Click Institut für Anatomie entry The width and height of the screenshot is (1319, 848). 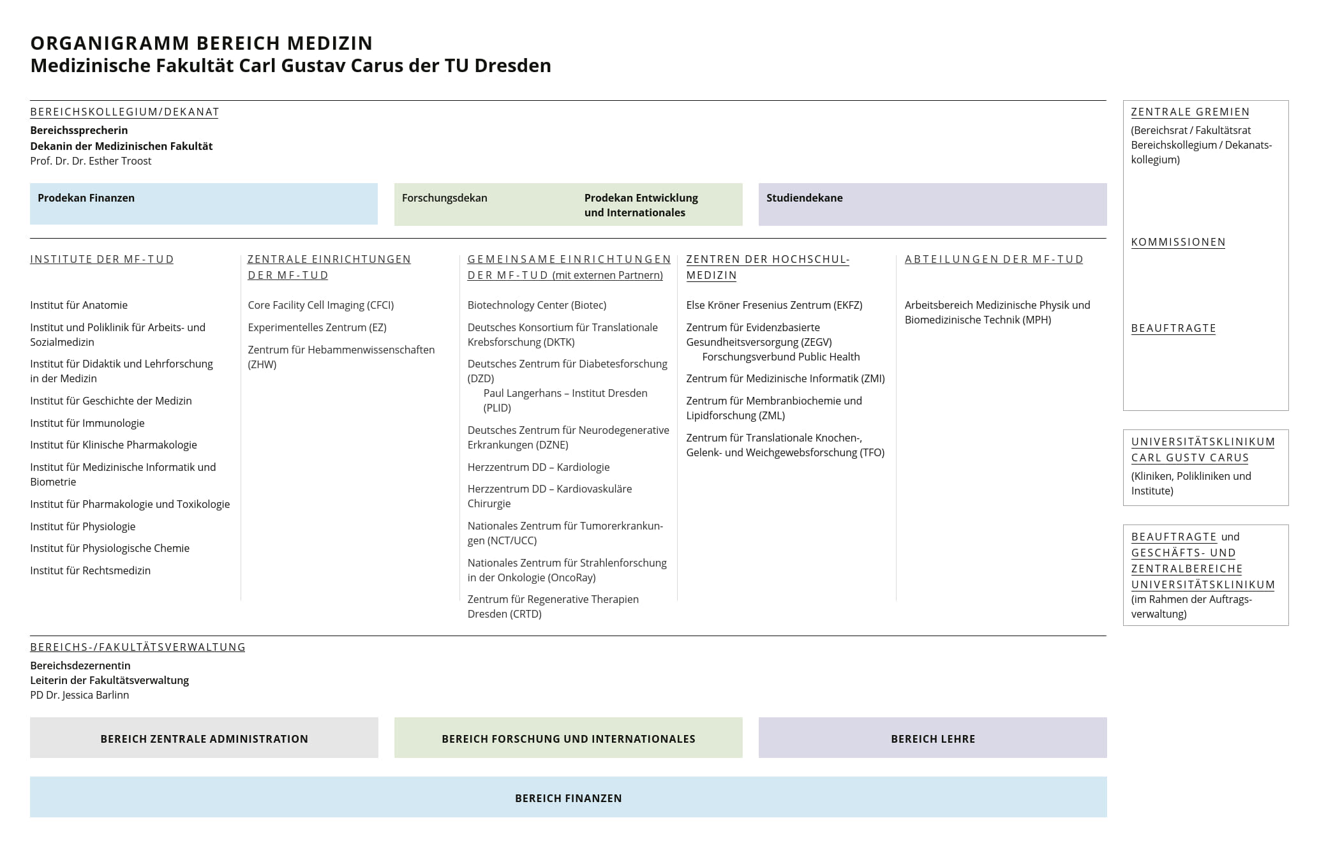pyautogui.click(x=78, y=306)
